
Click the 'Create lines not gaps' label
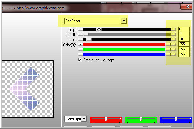(99, 60)
